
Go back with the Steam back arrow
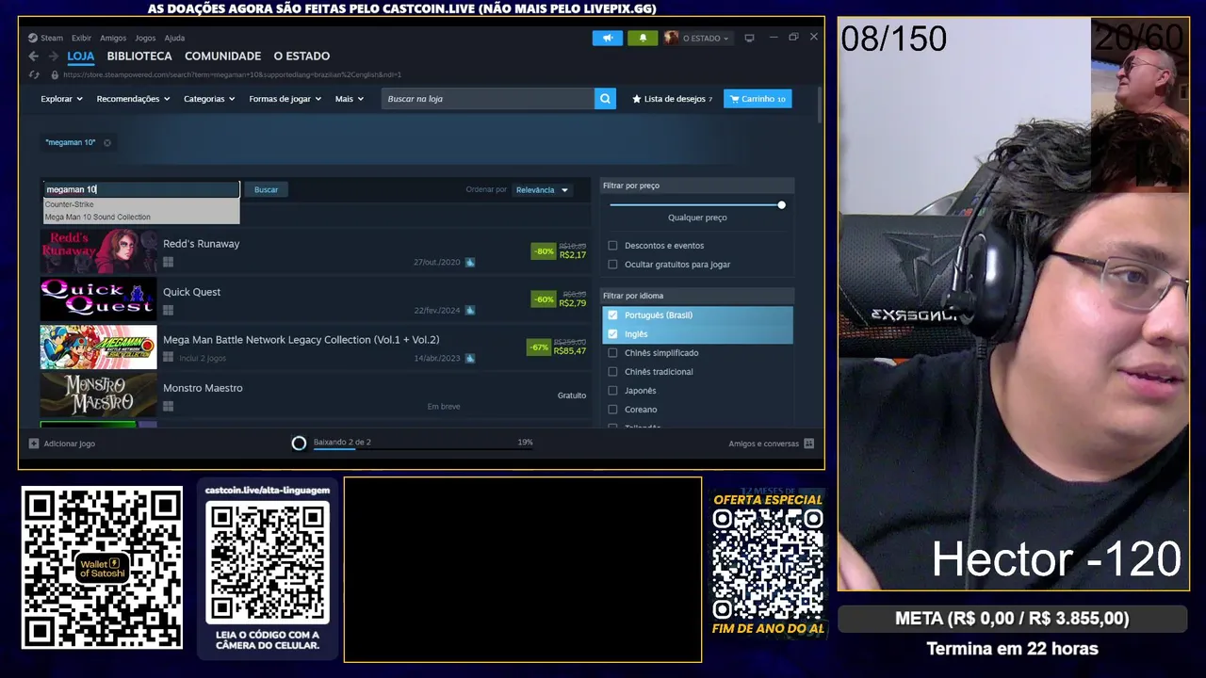click(x=34, y=56)
